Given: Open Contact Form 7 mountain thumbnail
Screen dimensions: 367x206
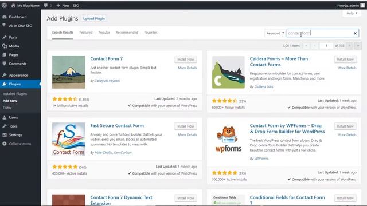Looking at the screenshot, I should pos(69,72).
